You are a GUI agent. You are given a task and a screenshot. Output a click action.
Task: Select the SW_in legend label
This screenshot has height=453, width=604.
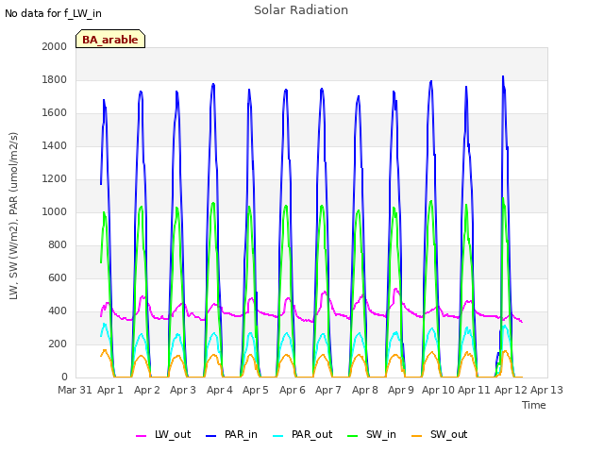pos(381,434)
